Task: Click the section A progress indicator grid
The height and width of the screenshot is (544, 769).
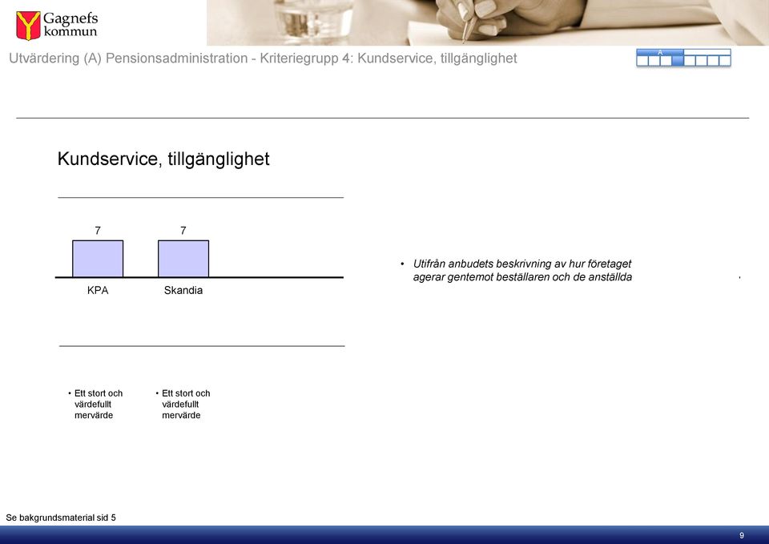Action: 683,58
